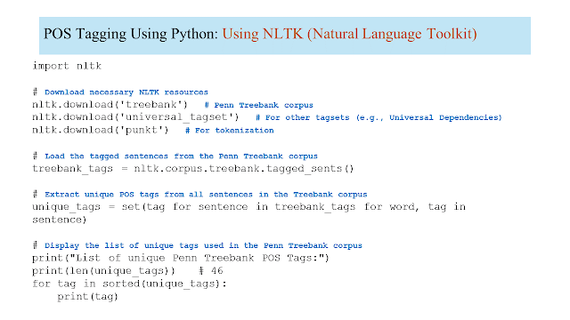
Task: Click the line 'treebank_tags = nltk.corpus.treebank.tagged_sents()'
Action: tap(192, 169)
